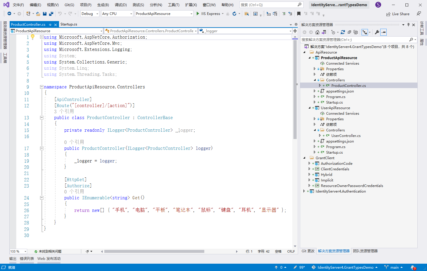Toggle Show All Files in Solution Explorer
This screenshot has width=427, height=271.
click(356, 32)
